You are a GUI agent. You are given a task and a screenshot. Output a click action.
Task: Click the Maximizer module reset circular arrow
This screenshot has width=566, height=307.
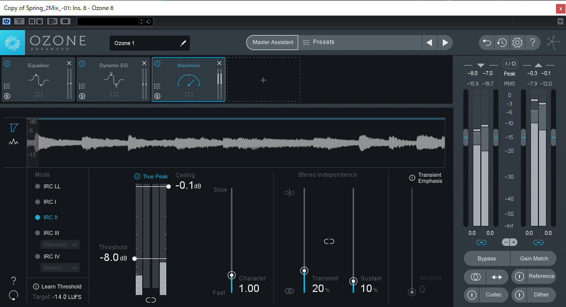(14, 295)
